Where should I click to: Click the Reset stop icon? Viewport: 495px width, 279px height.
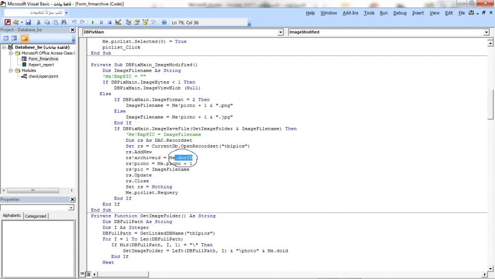pyautogui.click(x=109, y=22)
